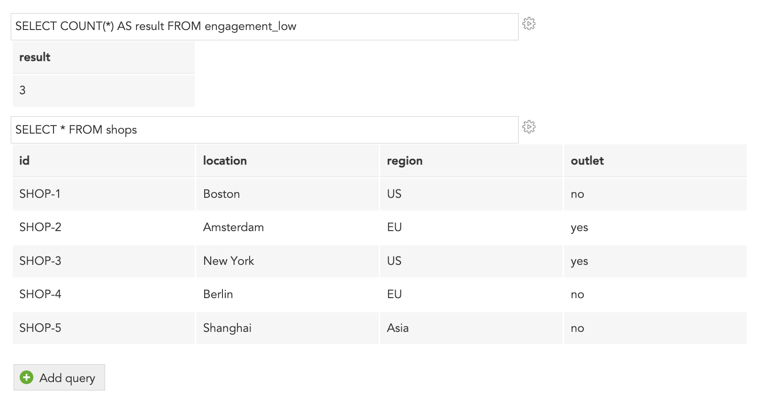The height and width of the screenshot is (405, 780).
Task: Click the outlet value no for SHOP-4
Action: pos(655,294)
